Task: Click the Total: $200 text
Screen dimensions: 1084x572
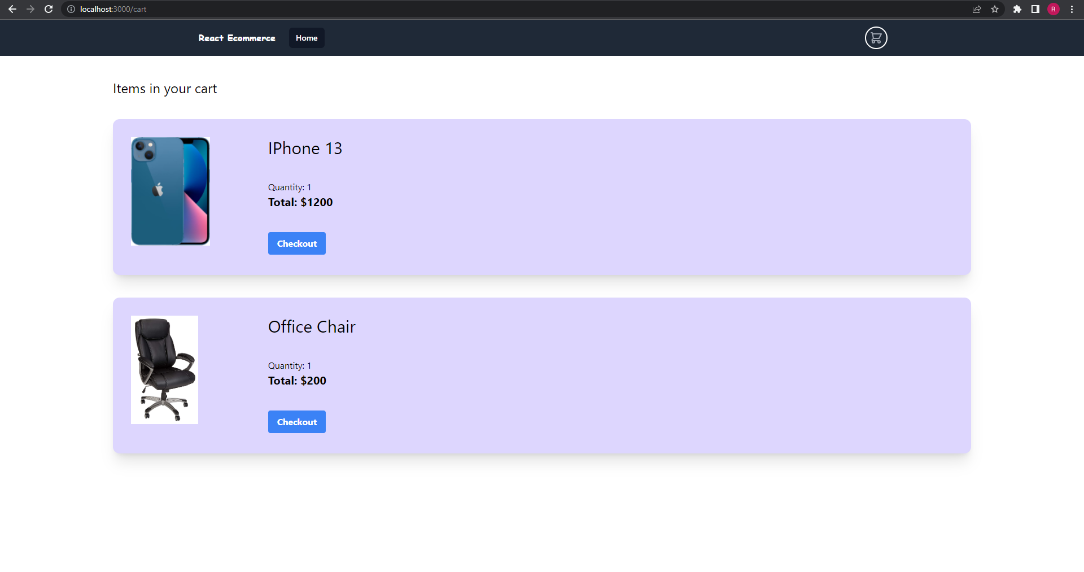Action: point(297,381)
